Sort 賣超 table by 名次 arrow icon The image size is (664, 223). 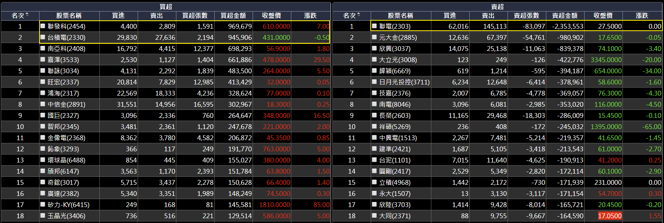358,15
